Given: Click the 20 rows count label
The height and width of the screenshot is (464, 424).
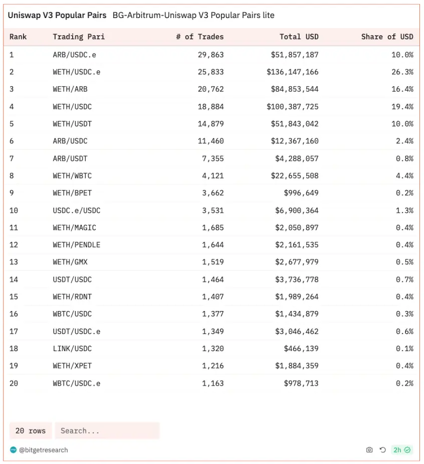Looking at the screenshot, I should click(x=31, y=430).
